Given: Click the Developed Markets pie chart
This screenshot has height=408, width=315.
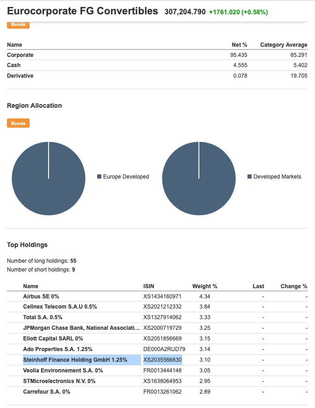Looking at the screenshot, I should pyautogui.click(x=199, y=179).
